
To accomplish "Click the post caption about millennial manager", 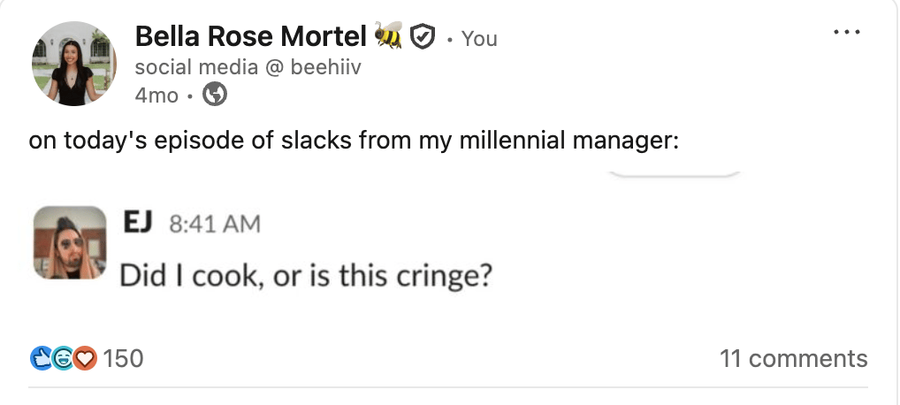I will tap(354, 141).
